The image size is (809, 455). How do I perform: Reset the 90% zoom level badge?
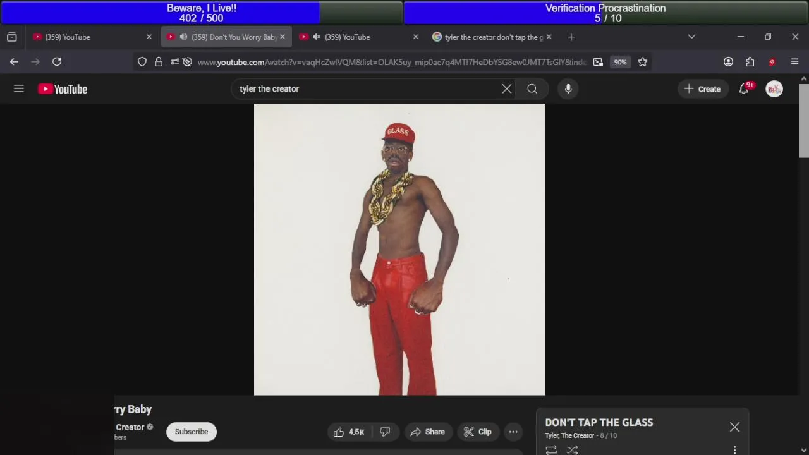coord(620,62)
